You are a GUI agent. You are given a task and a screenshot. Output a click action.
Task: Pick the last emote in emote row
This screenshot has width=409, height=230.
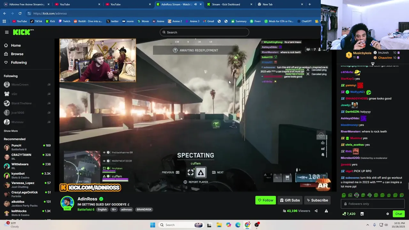pos(402,195)
